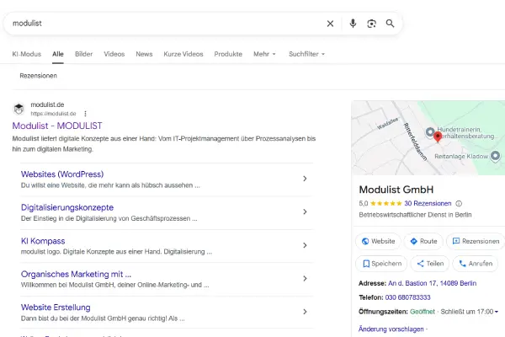
Task: Click the chevron on Website Erstellung row
Action: [x=305, y=312]
